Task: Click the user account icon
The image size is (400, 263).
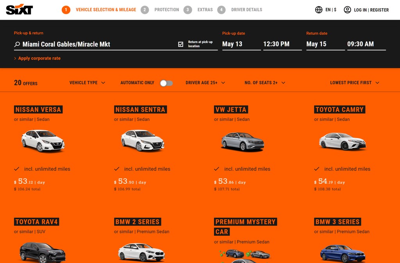Action: tap(347, 10)
